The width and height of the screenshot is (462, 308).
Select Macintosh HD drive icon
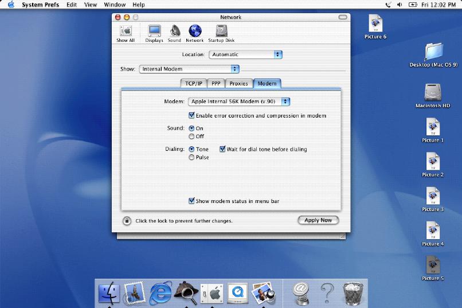tap(433, 96)
